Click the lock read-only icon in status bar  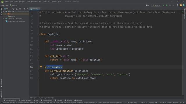coord(184,103)
